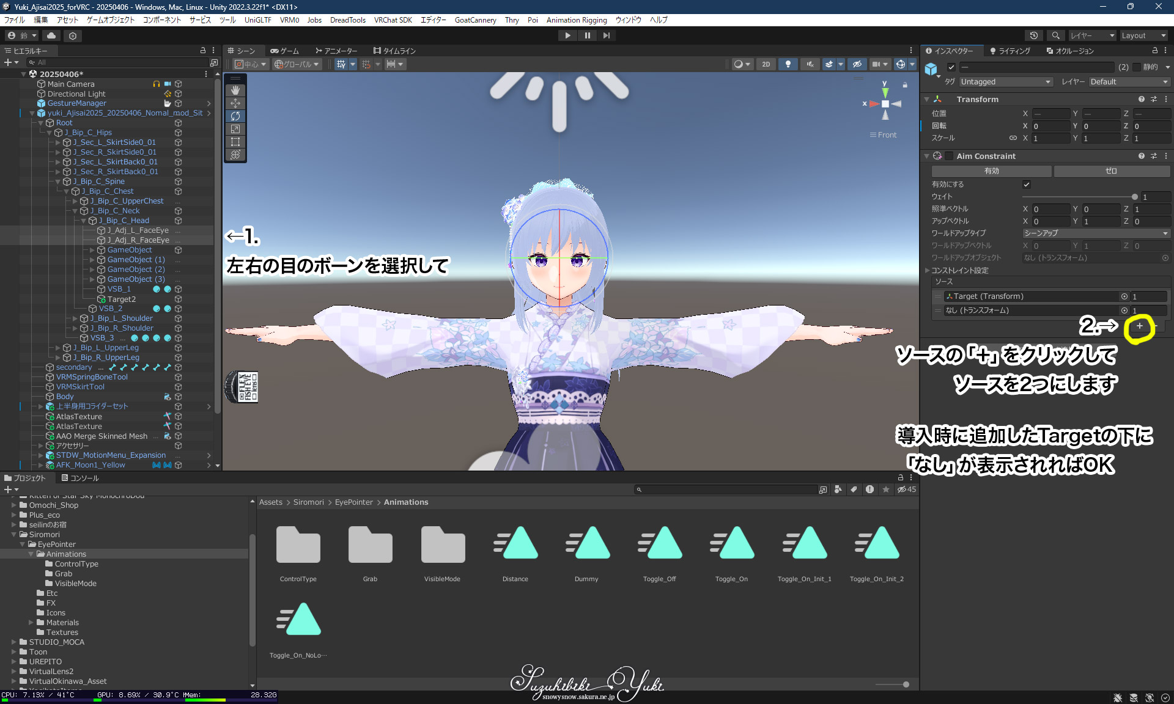Click Siromori in the breadcrumb path
Image resolution: width=1174 pixels, height=704 pixels.
tap(308, 502)
